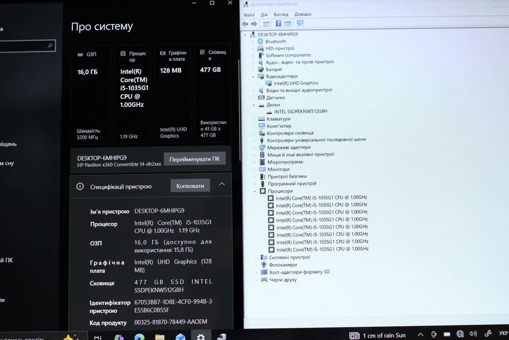The width and height of the screenshot is (509, 340).
Task: Select the Фотокамери category icon
Action: tap(264, 265)
